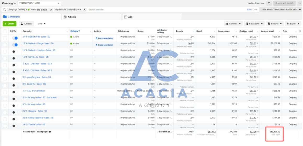
Task: Check the box for Maria Farida campaign
Action: tap(5, 38)
